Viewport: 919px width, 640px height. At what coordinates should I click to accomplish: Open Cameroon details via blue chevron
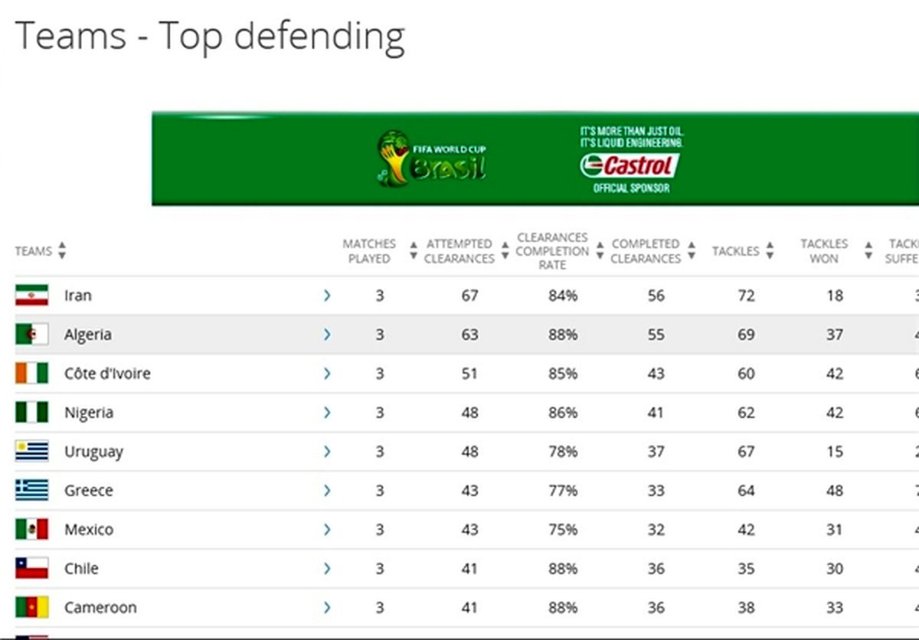[x=327, y=608]
